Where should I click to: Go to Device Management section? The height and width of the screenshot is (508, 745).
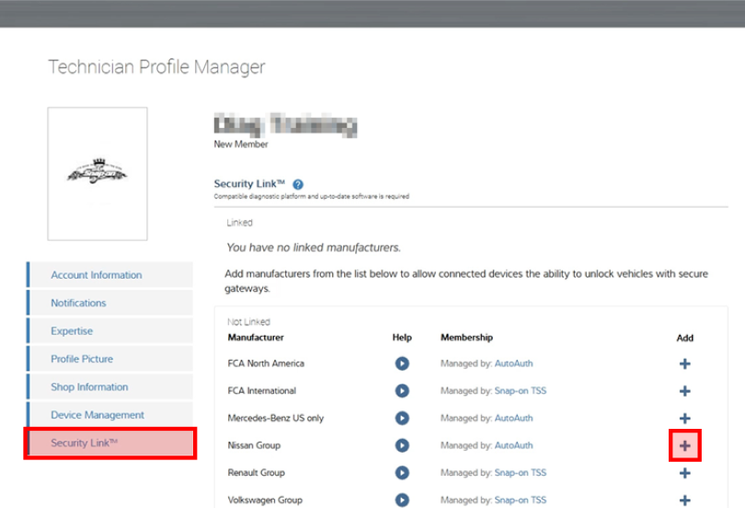pos(109,415)
